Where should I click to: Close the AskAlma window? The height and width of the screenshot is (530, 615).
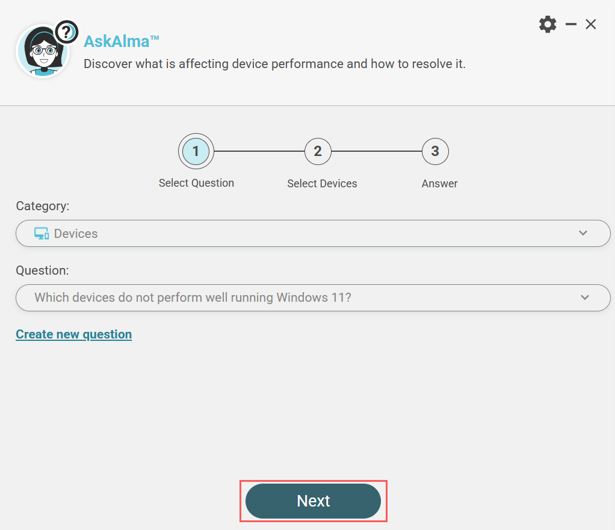click(591, 25)
